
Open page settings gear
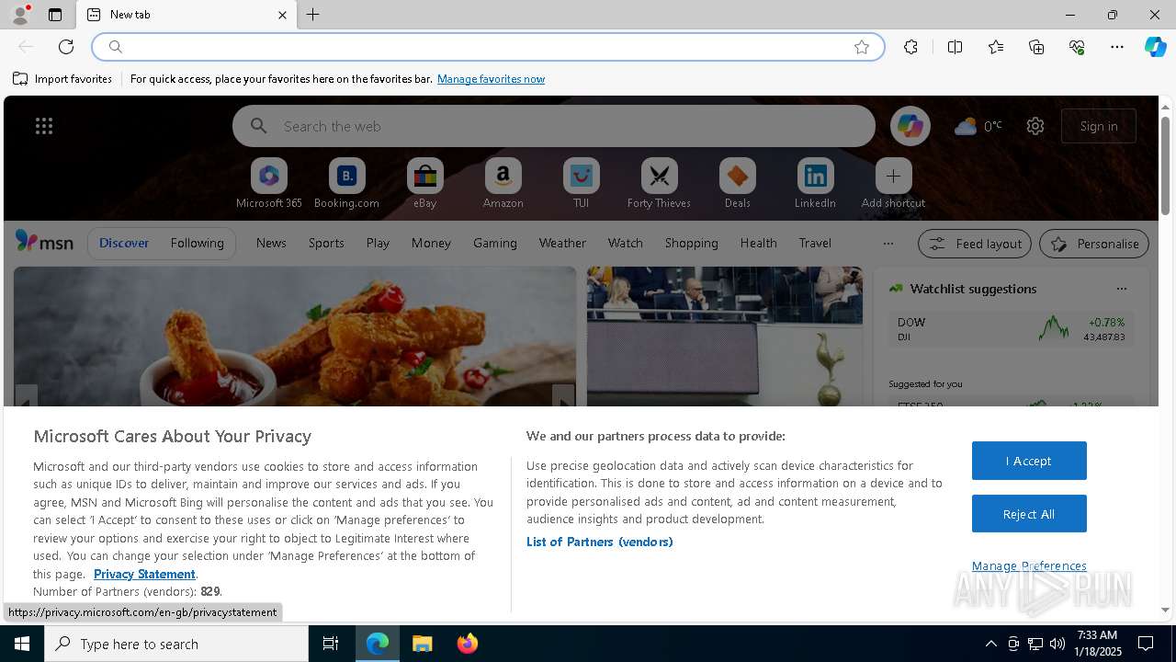pos(1035,126)
